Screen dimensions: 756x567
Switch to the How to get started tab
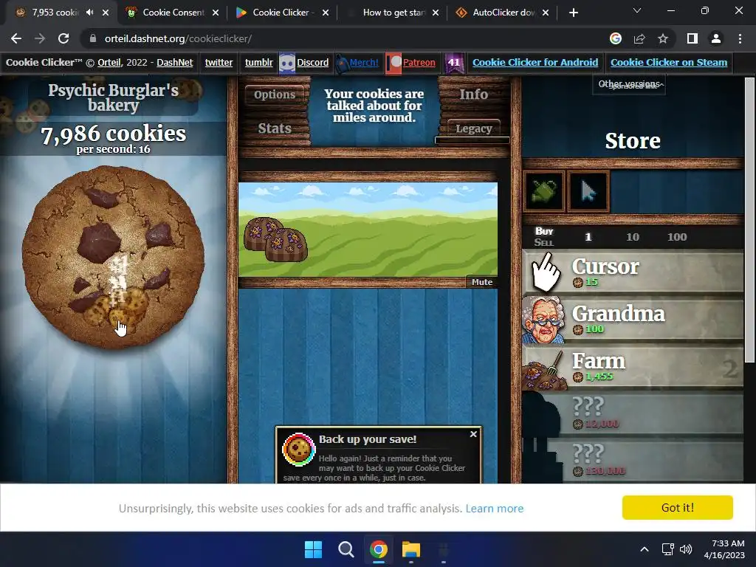point(393,13)
